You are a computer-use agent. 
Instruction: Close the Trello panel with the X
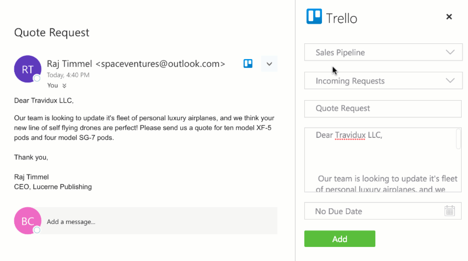tap(449, 16)
